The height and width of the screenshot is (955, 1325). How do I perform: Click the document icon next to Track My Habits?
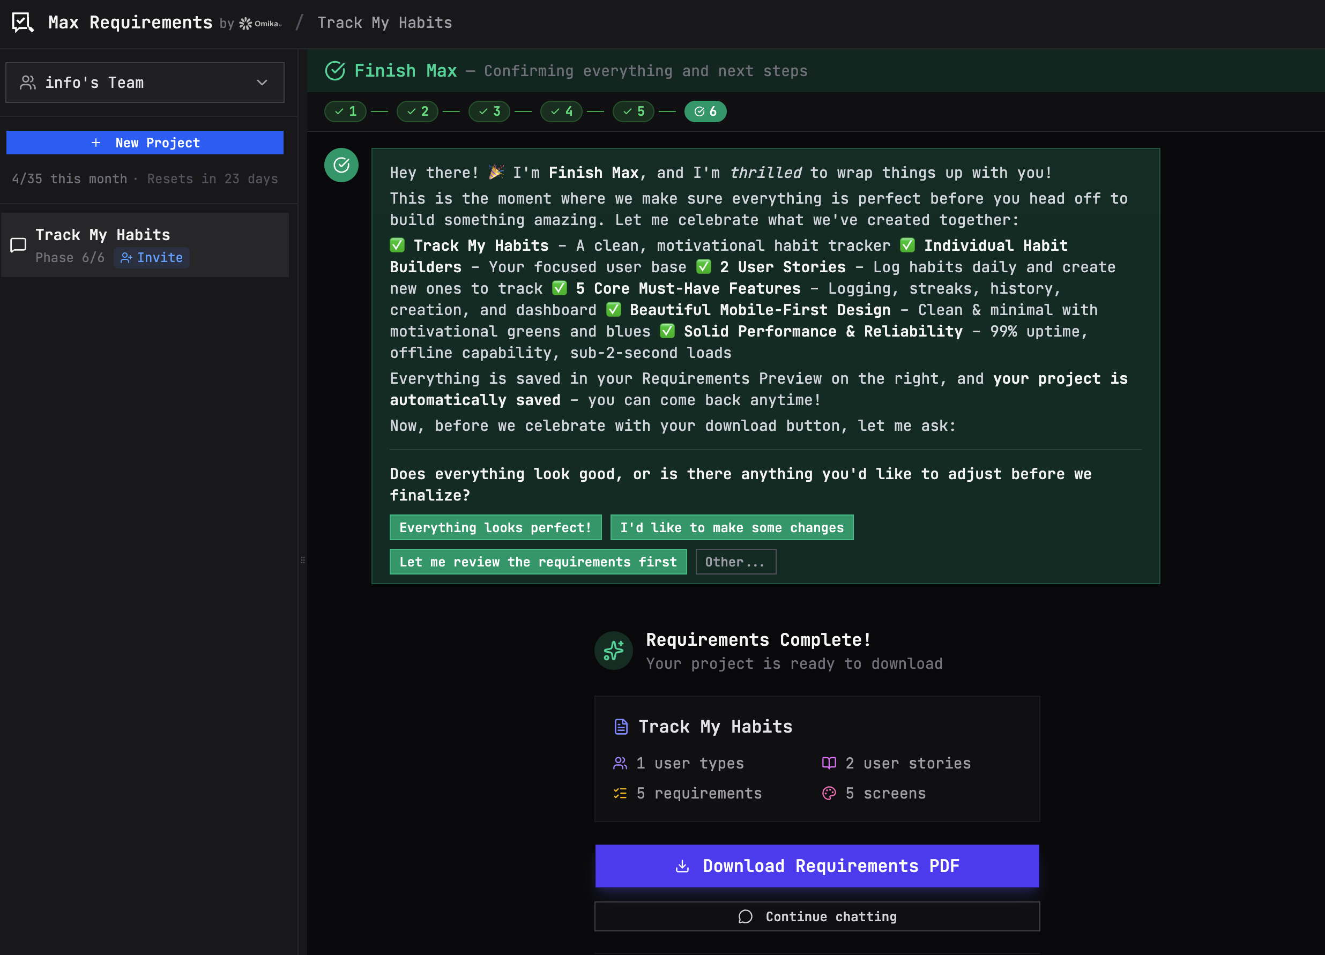[x=621, y=727]
